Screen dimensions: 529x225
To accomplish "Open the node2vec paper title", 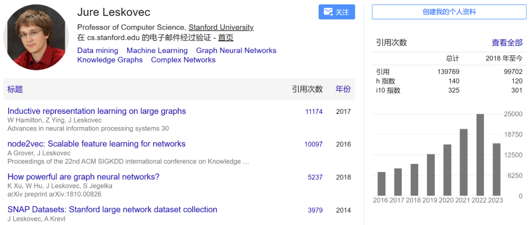I will tap(96, 144).
